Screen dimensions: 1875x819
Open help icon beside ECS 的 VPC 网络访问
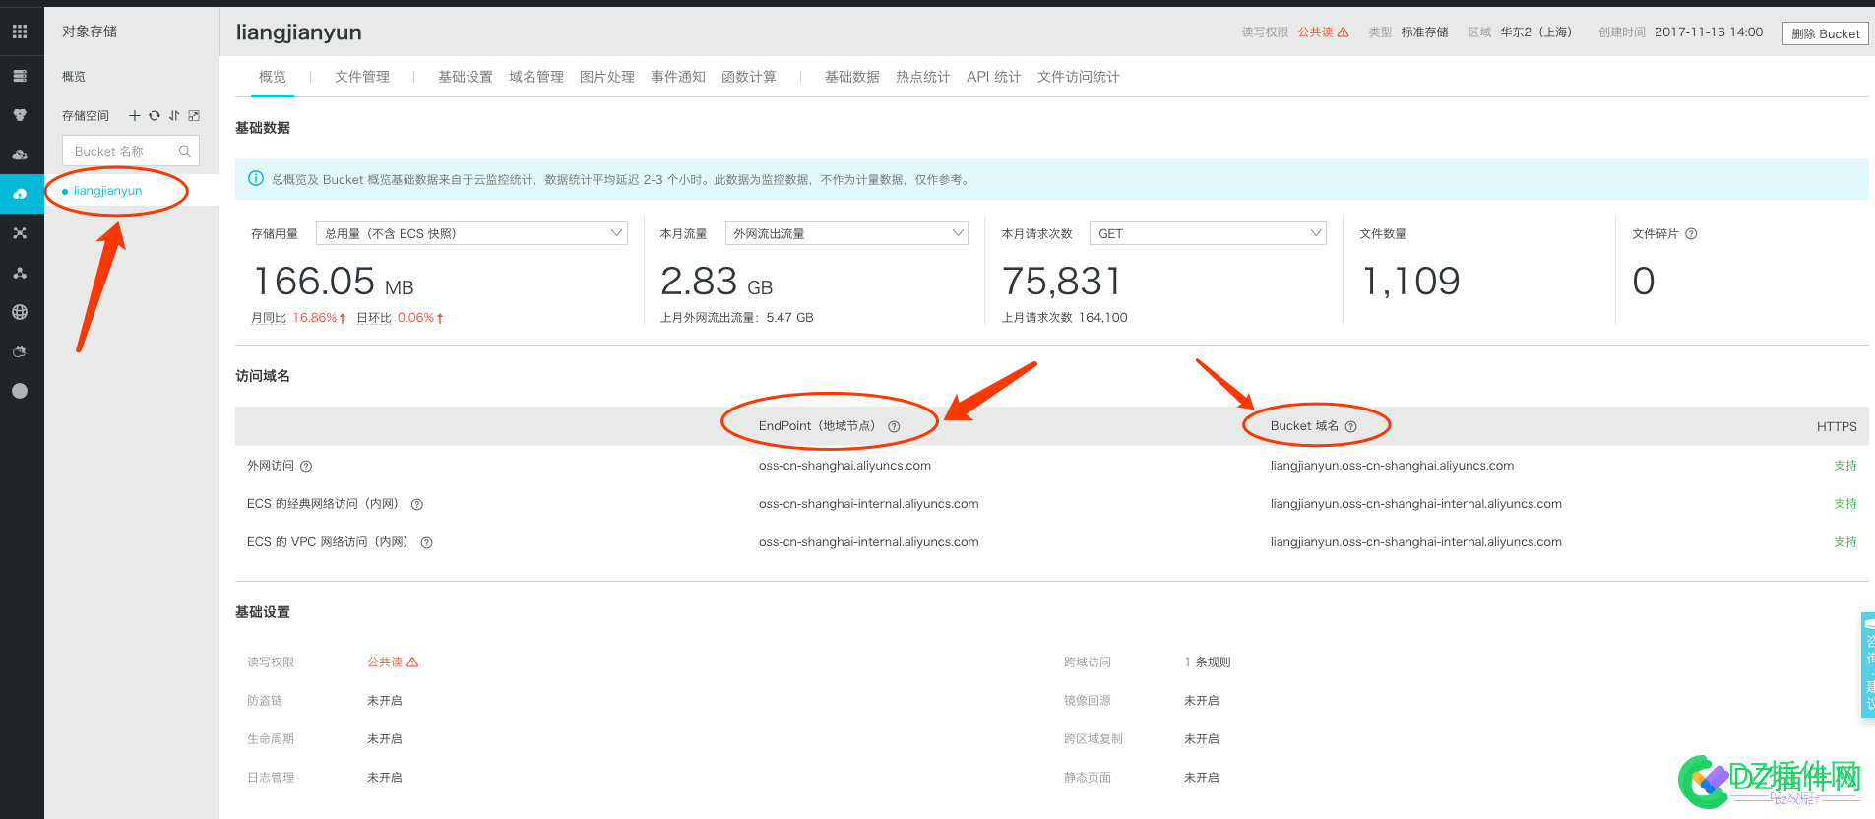[427, 542]
